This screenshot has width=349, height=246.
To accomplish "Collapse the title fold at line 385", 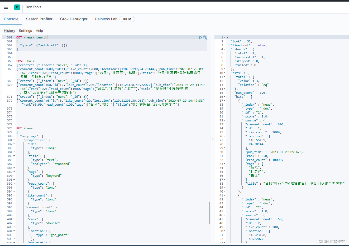I will (14, 156).
